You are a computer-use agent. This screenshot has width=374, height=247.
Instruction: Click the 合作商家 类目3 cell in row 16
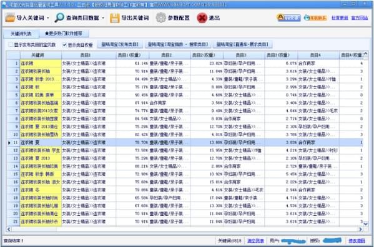tap(244, 182)
